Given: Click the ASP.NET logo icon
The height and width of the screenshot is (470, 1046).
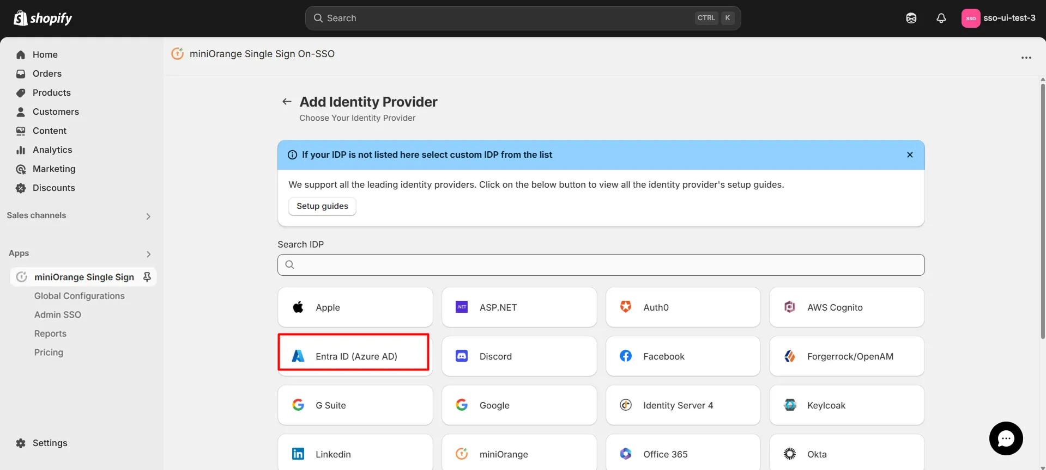Looking at the screenshot, I should (x=462, y=307).
